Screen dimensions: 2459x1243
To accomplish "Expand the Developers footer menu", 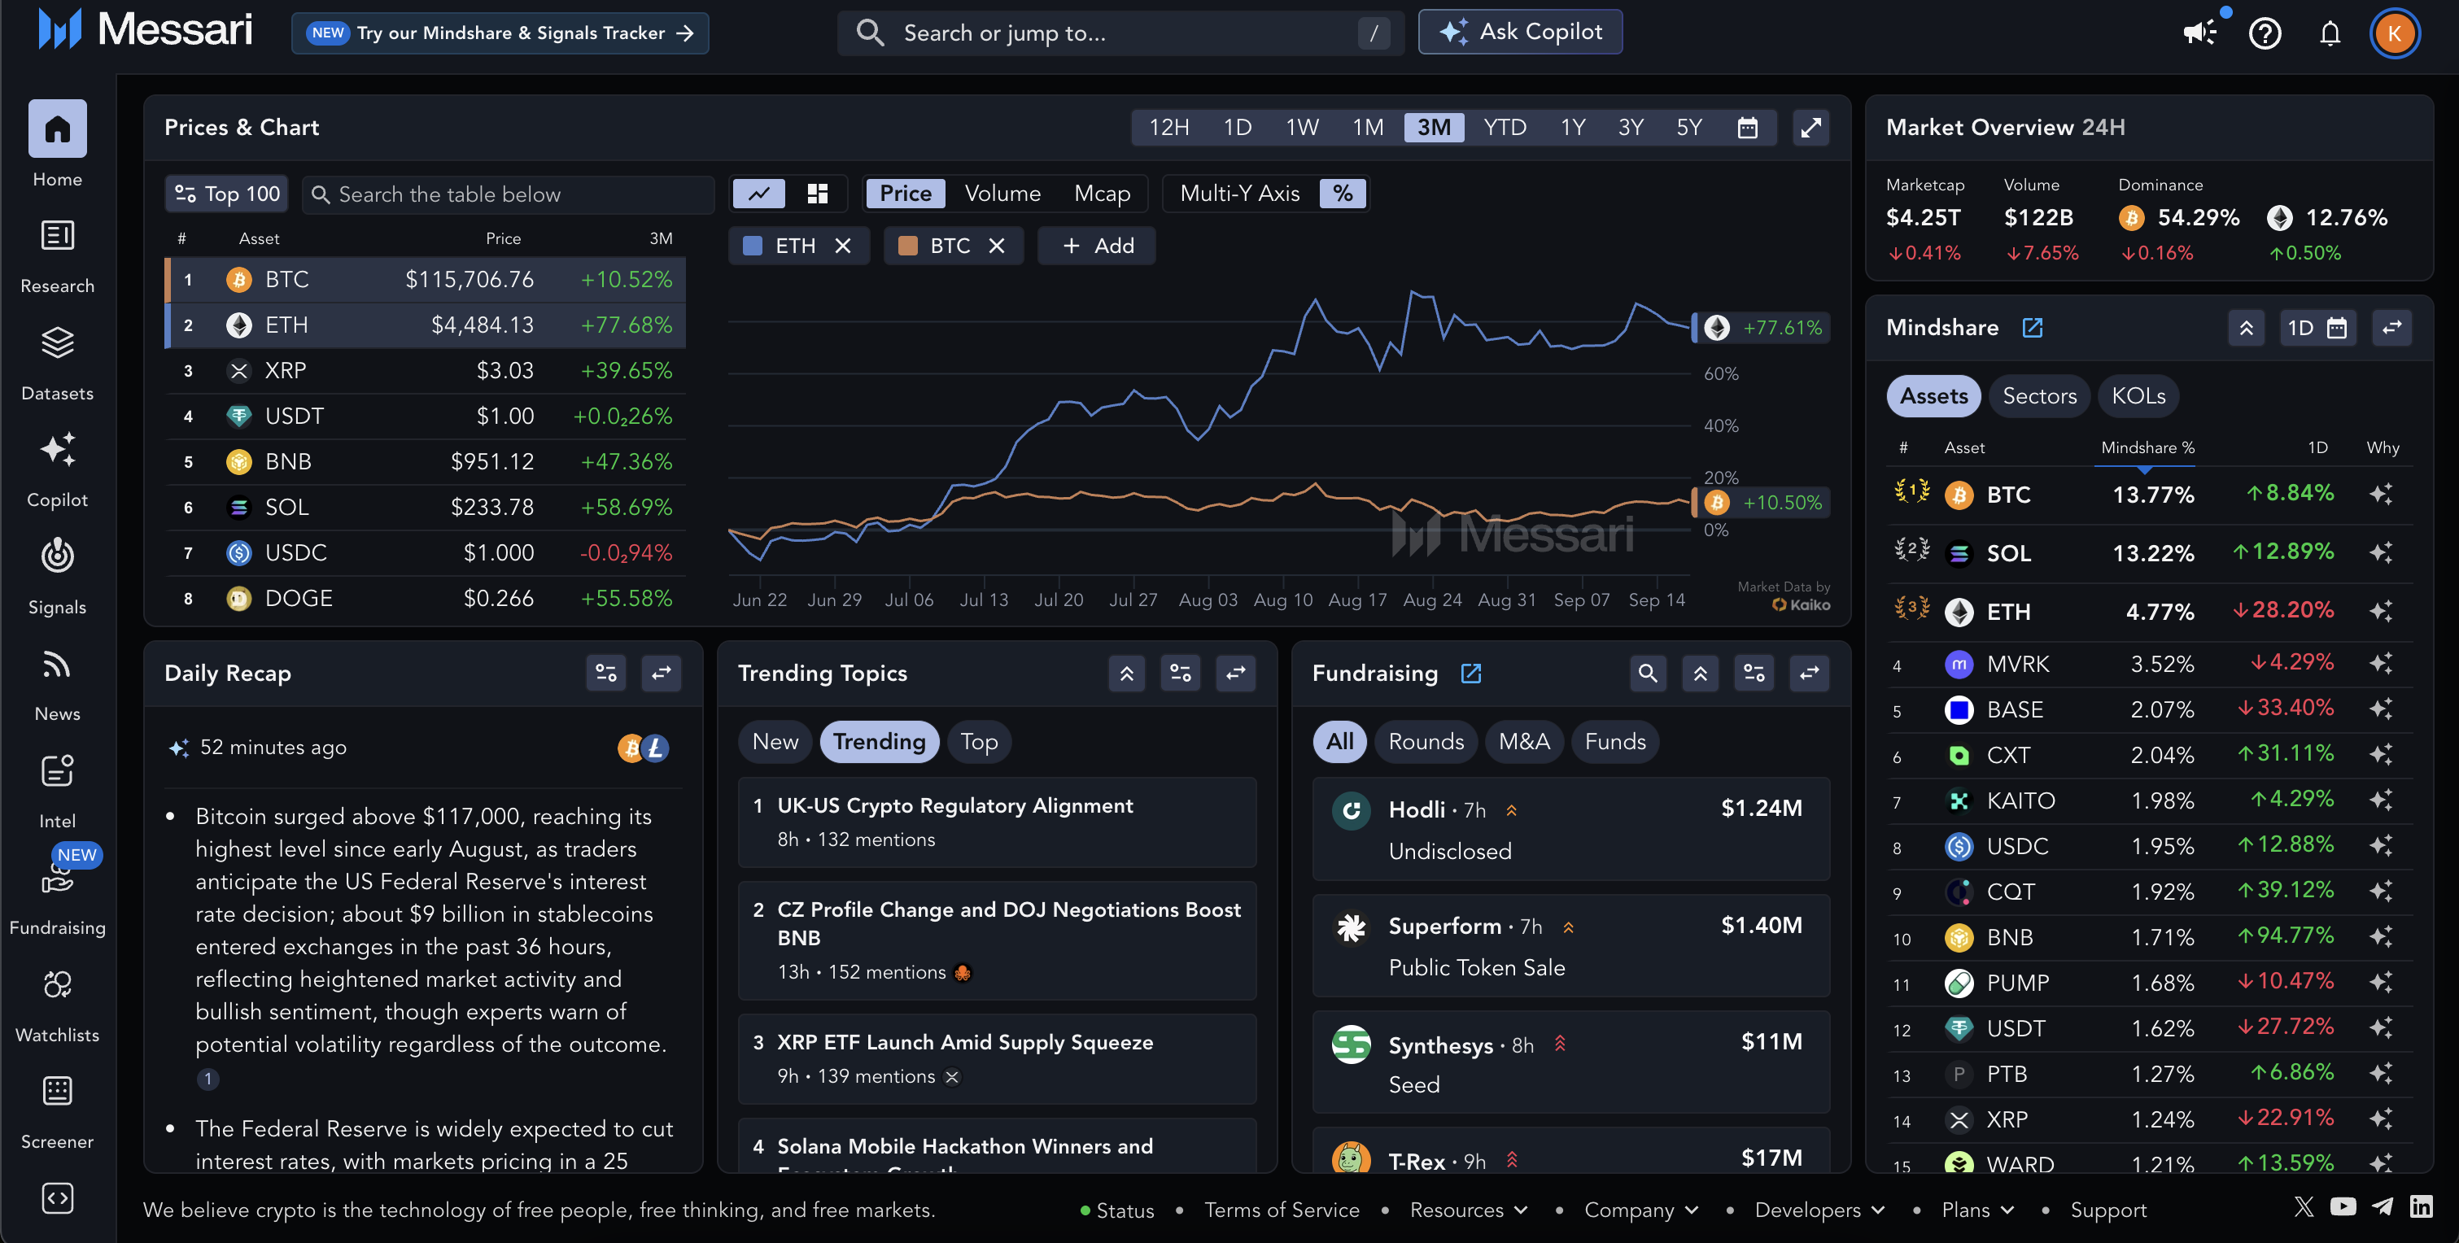I will [1820, 1210].
